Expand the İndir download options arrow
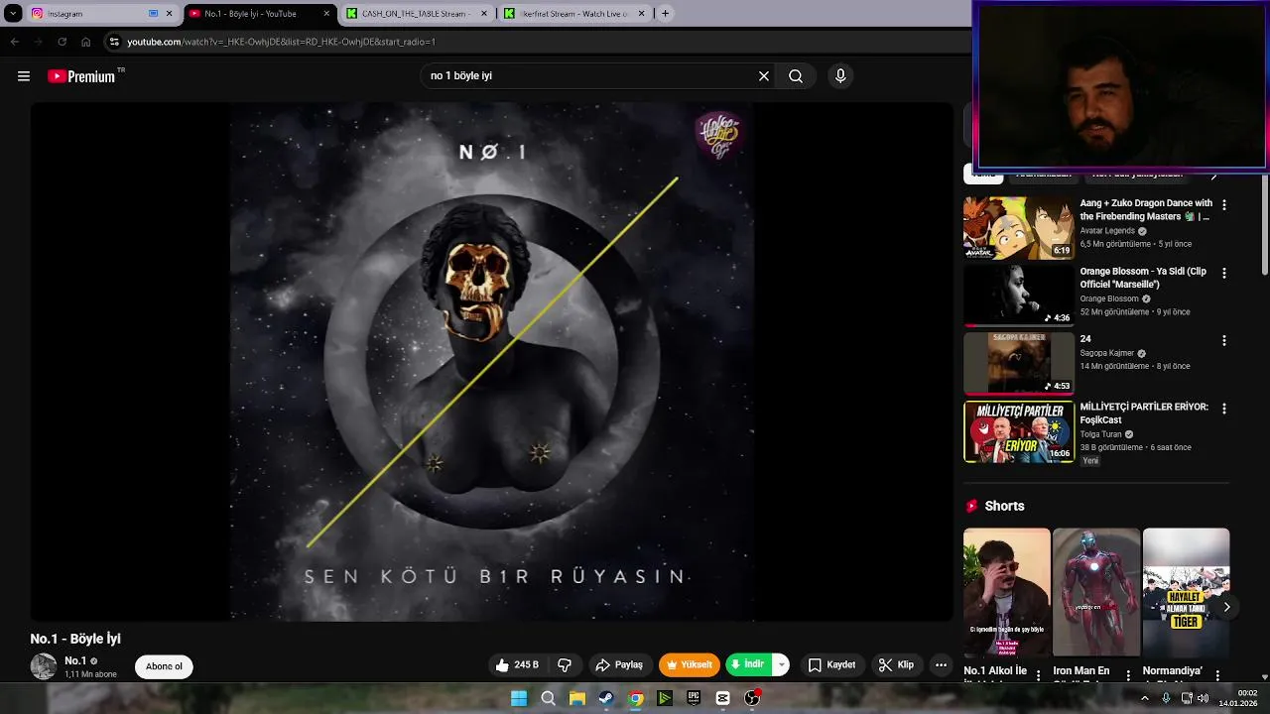 [x=781, y=665]
